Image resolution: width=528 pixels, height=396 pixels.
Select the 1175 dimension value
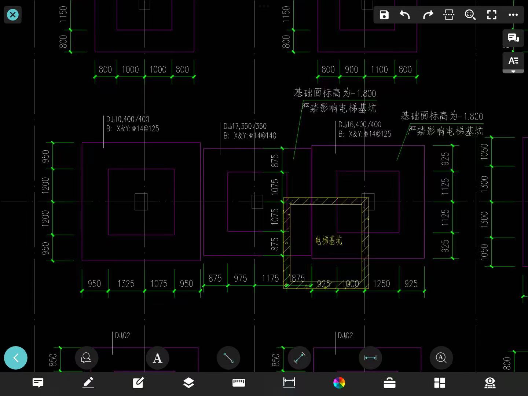click(x=270, y=278)
